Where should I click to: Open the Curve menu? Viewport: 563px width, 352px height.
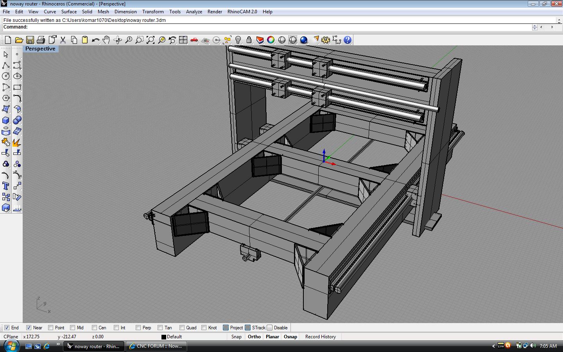coord(50,12)
